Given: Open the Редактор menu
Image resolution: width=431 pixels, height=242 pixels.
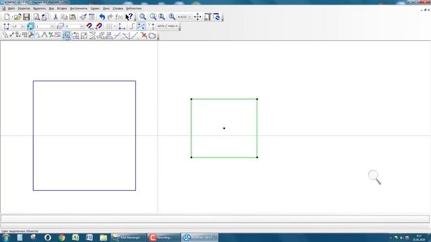Looking at the screenshot, I should click(24, 9).
